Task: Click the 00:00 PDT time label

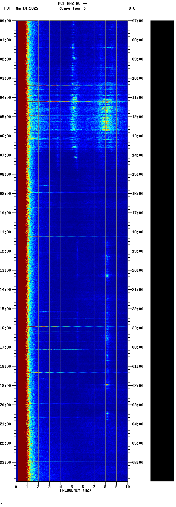Action: (x=6, y=21)
